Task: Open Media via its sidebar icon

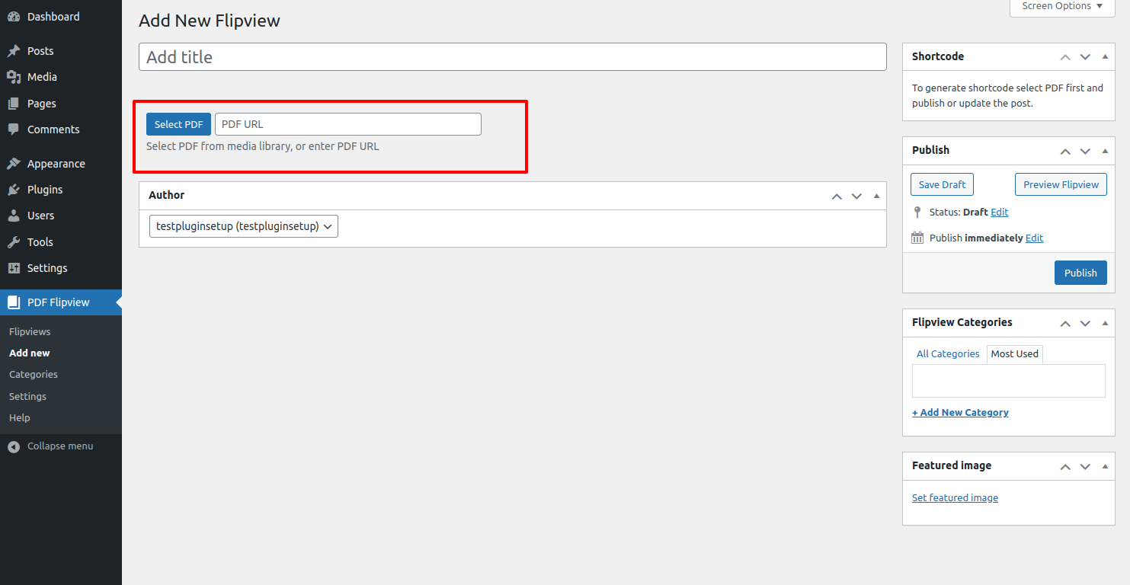Action: [14, 77]
